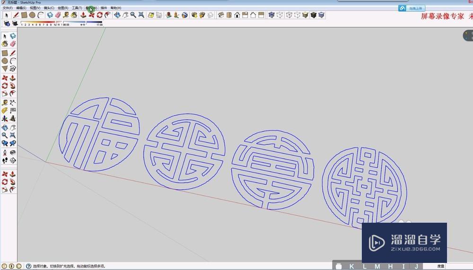Select the Polygon tool in left toolbar
Viewport: 473px width, 270px height.
coord(5,69)
